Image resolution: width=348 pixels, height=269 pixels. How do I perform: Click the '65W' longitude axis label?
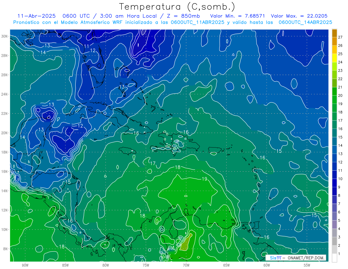[x=226, y=265]
